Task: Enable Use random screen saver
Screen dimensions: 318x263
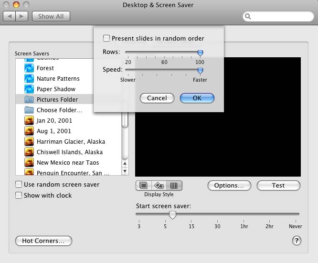Action: click(x=19, y=184)
